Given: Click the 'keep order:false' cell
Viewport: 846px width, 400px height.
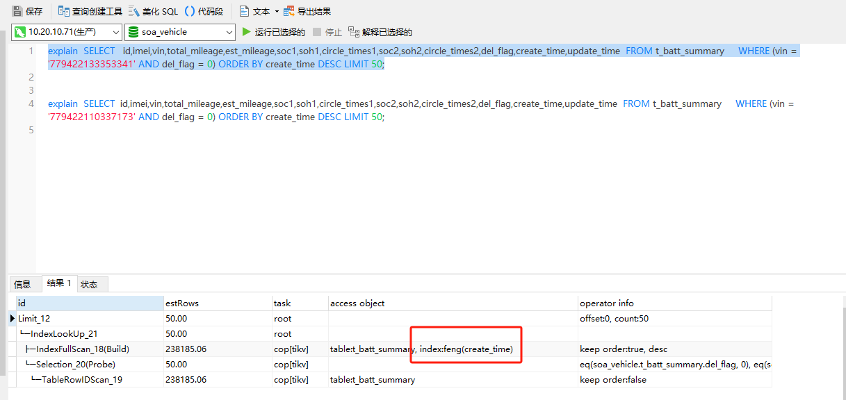Looking at the screenshot, I should (x=675, y=380).
